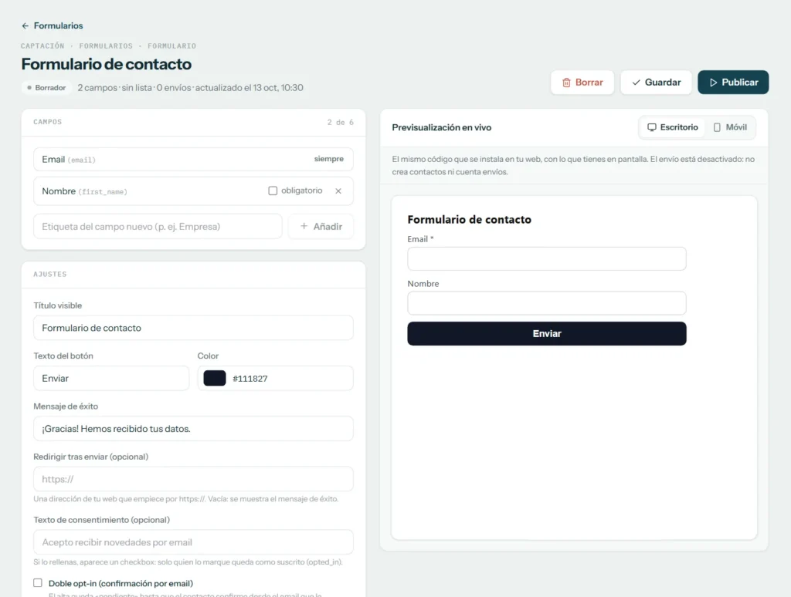
Task: Switch preview to Móvil tab
Action: (730, 127)
